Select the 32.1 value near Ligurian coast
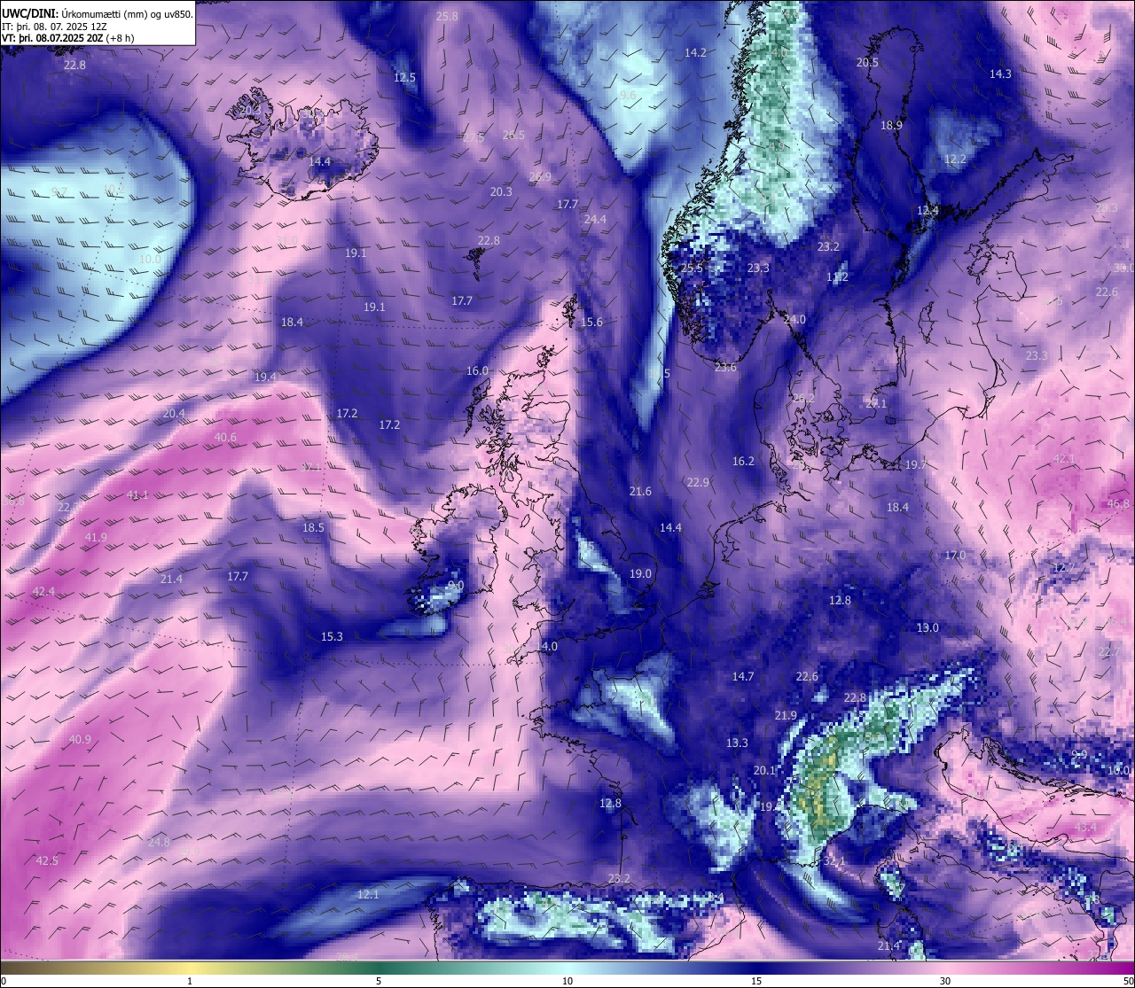The width and height of the screenshot is (1135, 988). (x=834, y=860)
